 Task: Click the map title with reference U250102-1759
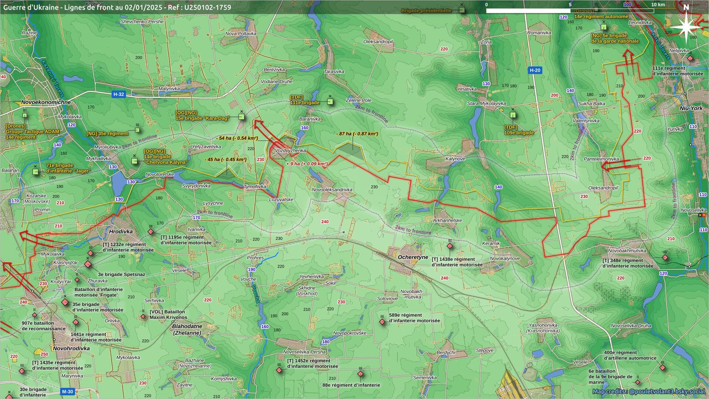click(x=117, y=7)
